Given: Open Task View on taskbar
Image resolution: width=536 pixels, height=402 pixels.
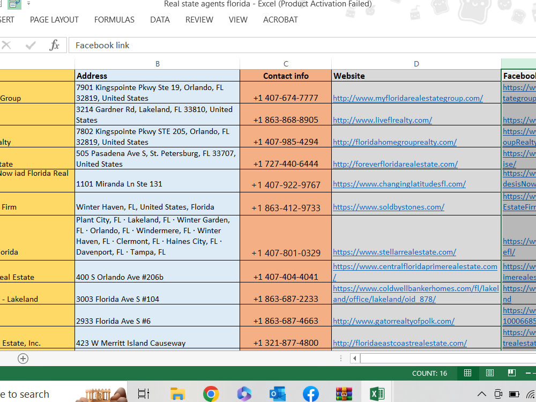Looking at the screenshot, I should point(144,394).
